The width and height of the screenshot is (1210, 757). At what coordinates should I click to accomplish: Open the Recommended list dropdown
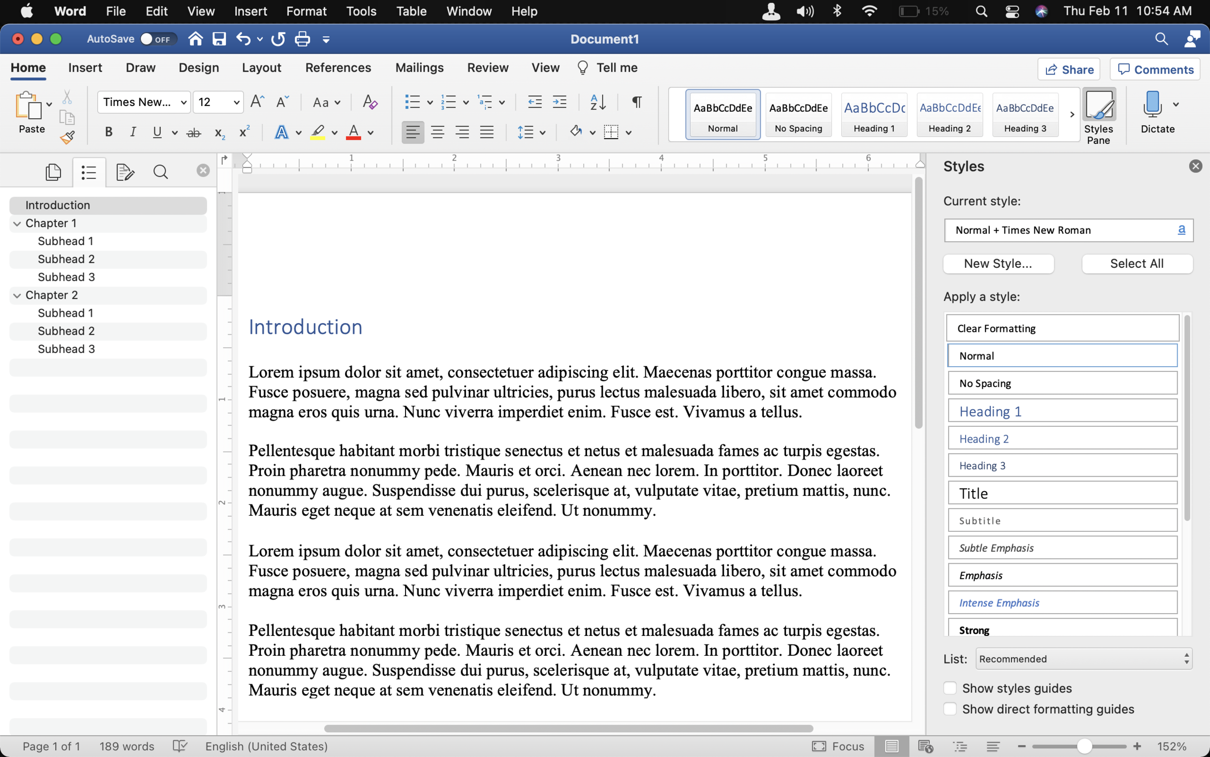click(x=1084, y=659)
